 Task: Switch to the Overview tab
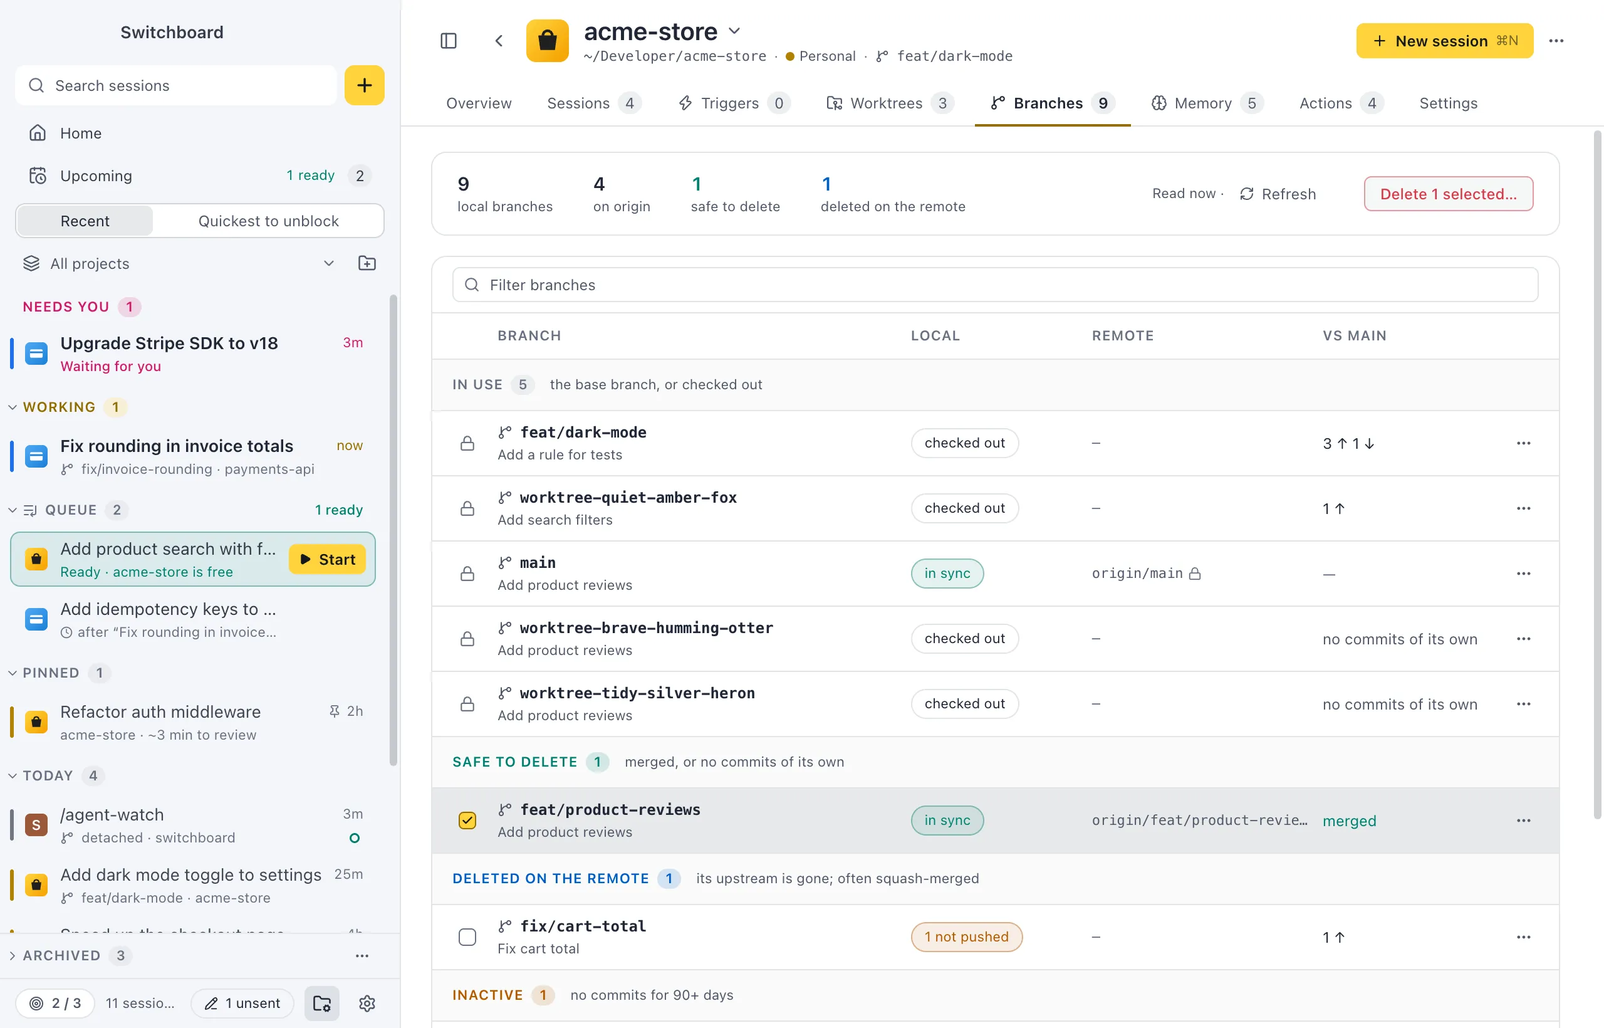[479, 103]
